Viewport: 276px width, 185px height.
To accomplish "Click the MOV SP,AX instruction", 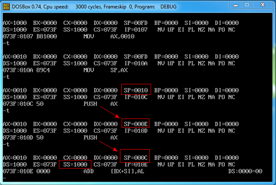I will tap(106, 70).
